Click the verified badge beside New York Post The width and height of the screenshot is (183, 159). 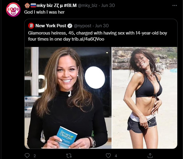click(x=69, y=26)
